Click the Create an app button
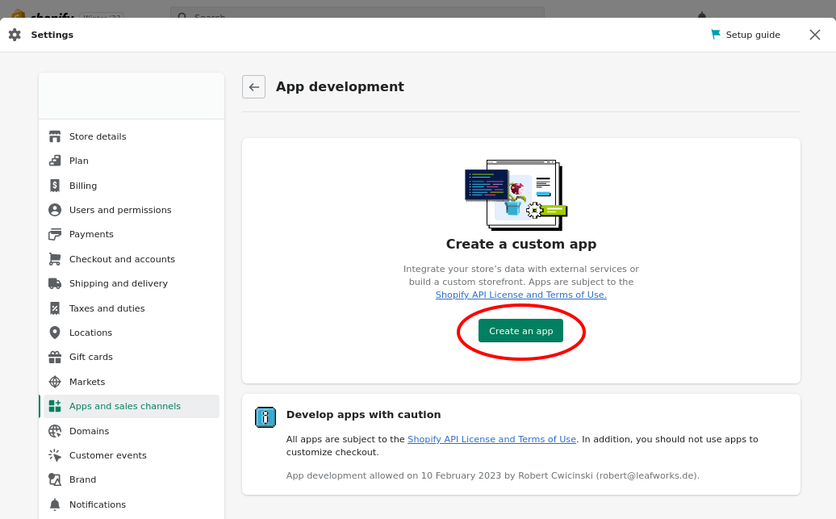 point(521,331)
